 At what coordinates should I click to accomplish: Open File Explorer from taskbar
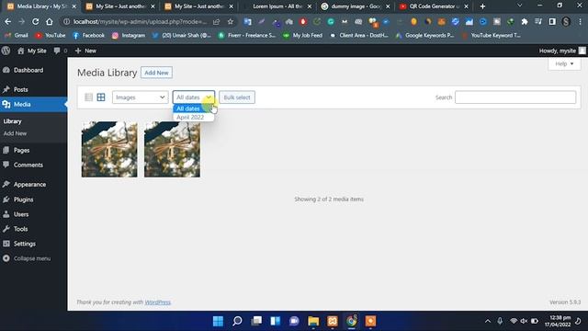click(313, 321)
